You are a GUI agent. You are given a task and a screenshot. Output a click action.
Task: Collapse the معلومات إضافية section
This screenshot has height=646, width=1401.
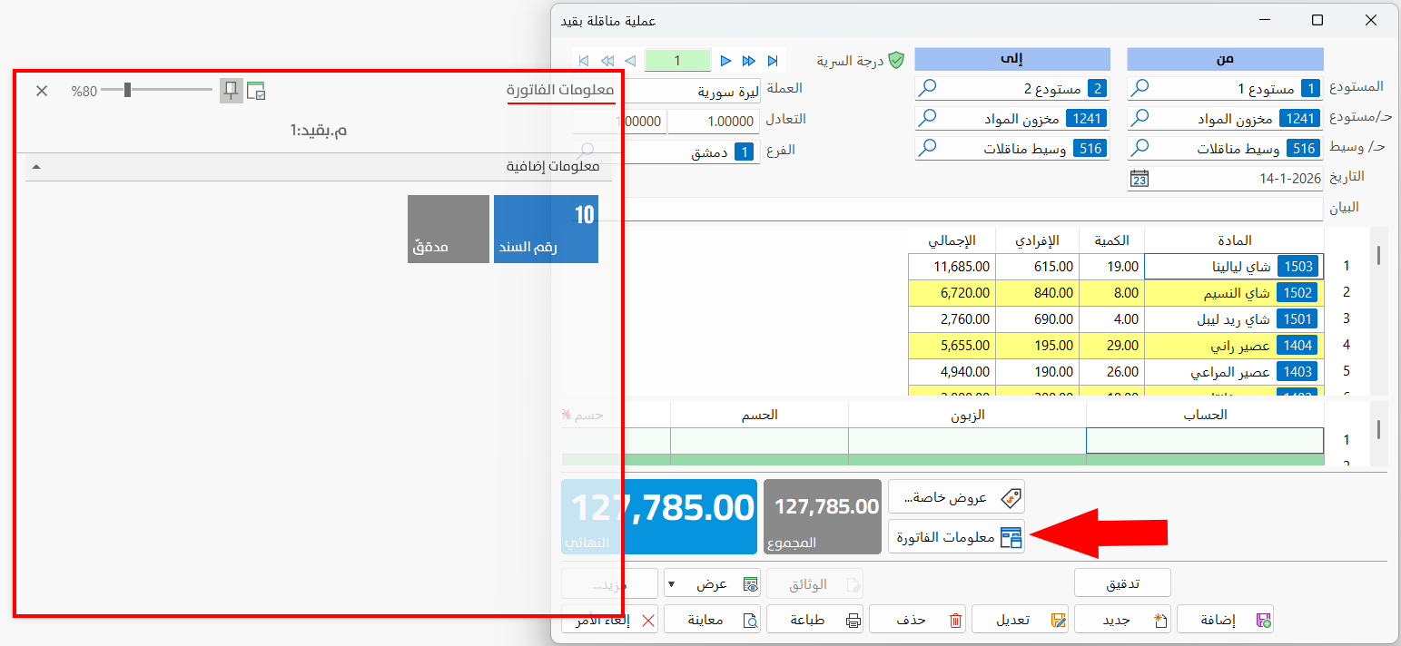click(35, 168)
